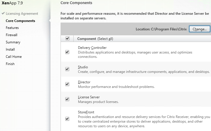Uncheck the StoreFront component checkbox

click(67, 119)
